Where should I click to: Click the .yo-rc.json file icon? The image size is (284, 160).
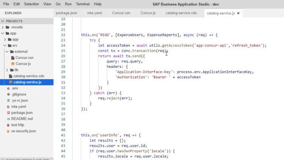[8, 100]
